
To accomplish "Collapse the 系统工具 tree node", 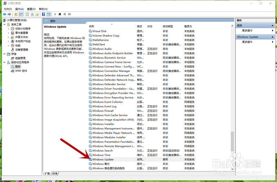I will [x=5, y=25].
